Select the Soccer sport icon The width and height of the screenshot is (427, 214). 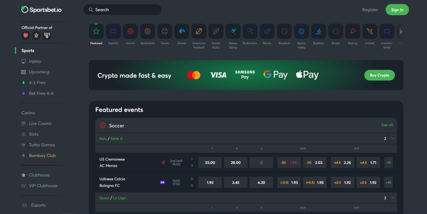coord(130,31)
